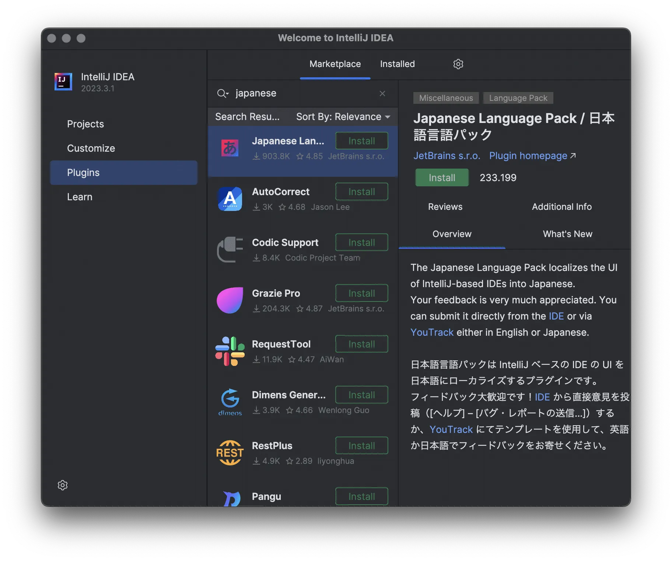Click the Dimens Generator plugin icon
The image size is (672, 561).
(x=230, y=402)
